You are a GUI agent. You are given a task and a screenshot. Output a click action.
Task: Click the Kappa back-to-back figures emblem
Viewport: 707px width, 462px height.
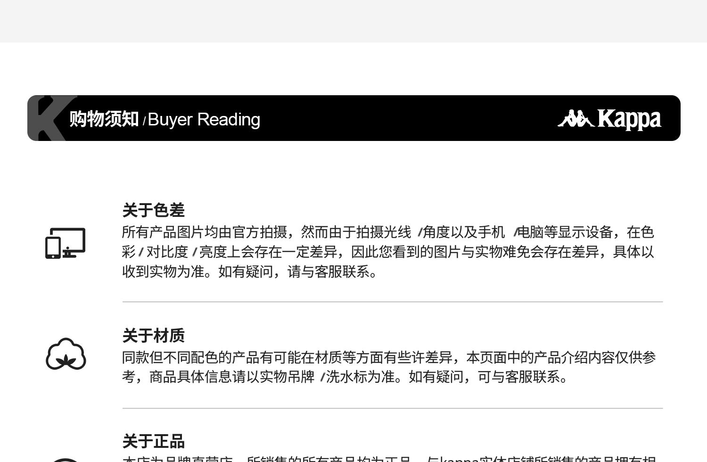(575, 118)
